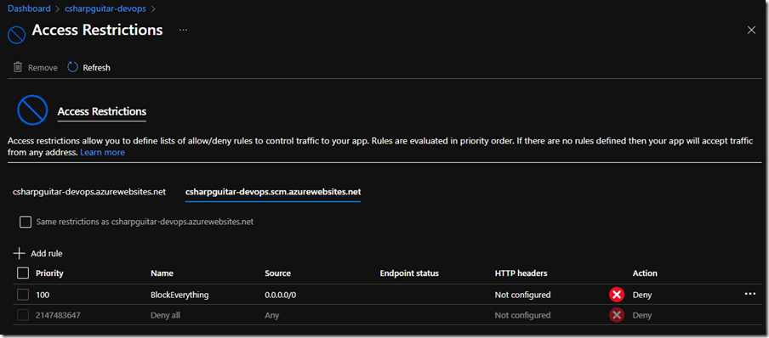This screenshot has width=769, height=338.
Task: Click the Priority column header
Action: click(x=49, y=273)
